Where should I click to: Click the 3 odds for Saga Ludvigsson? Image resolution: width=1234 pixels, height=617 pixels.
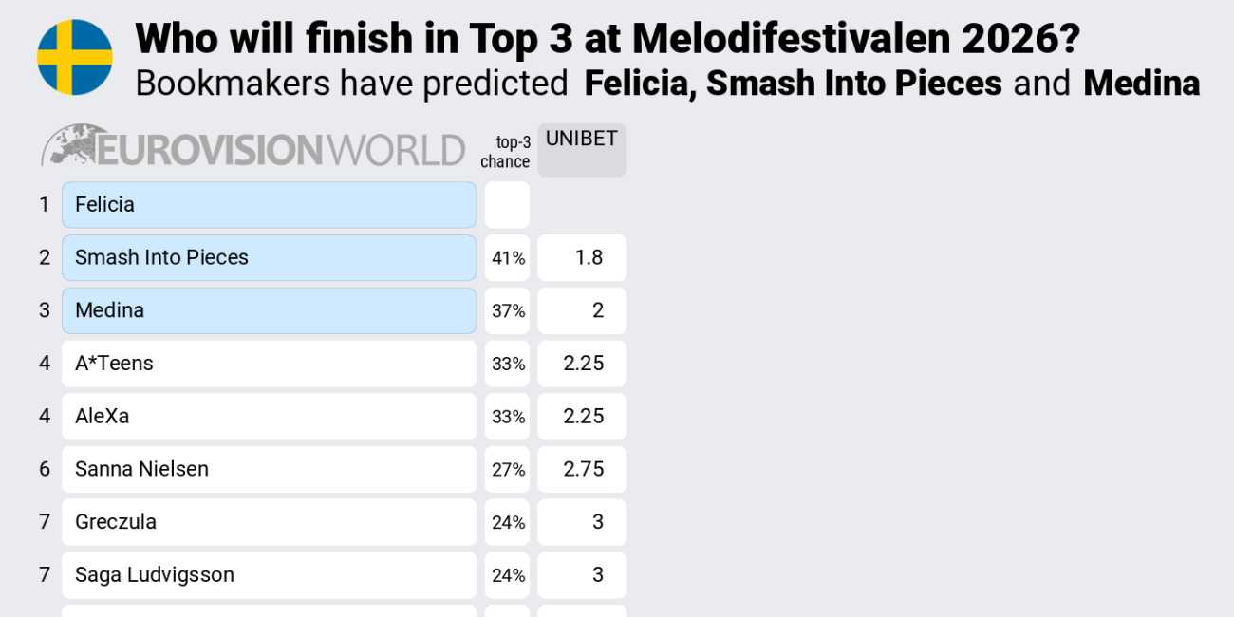click(x=582, y=575)
